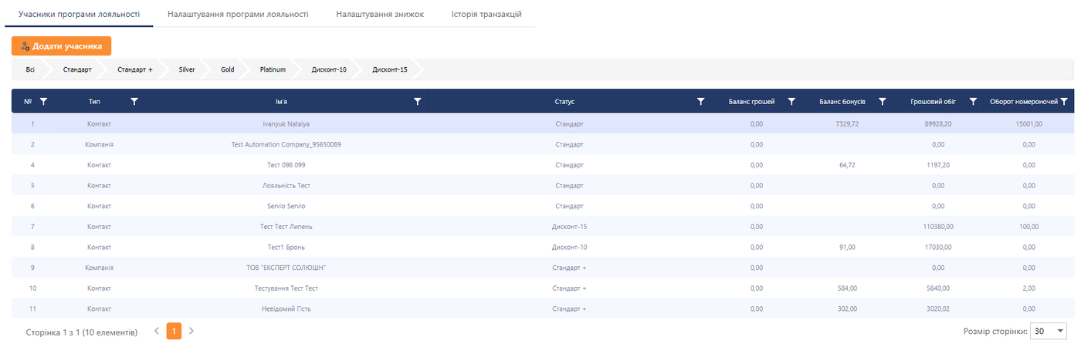
Task: Click the Грошовий обіг filter icon
Action: [973, 101]
